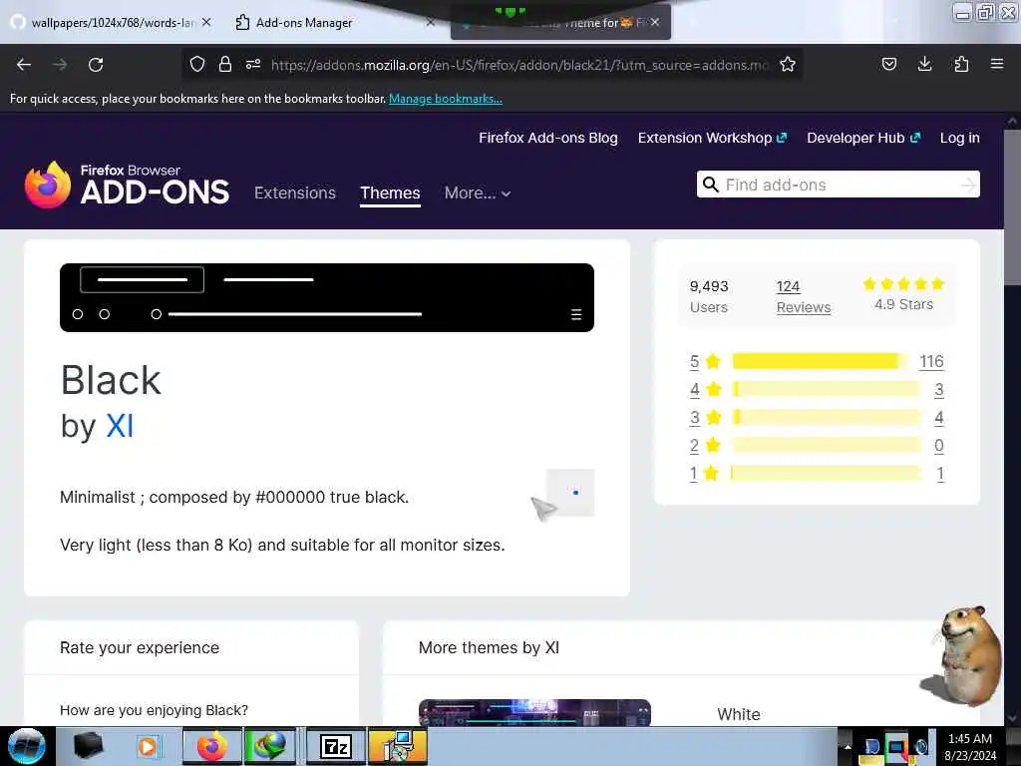Close the Add-ons Manager tab
Screen dimensions: 1021x766
click(431, 22)
